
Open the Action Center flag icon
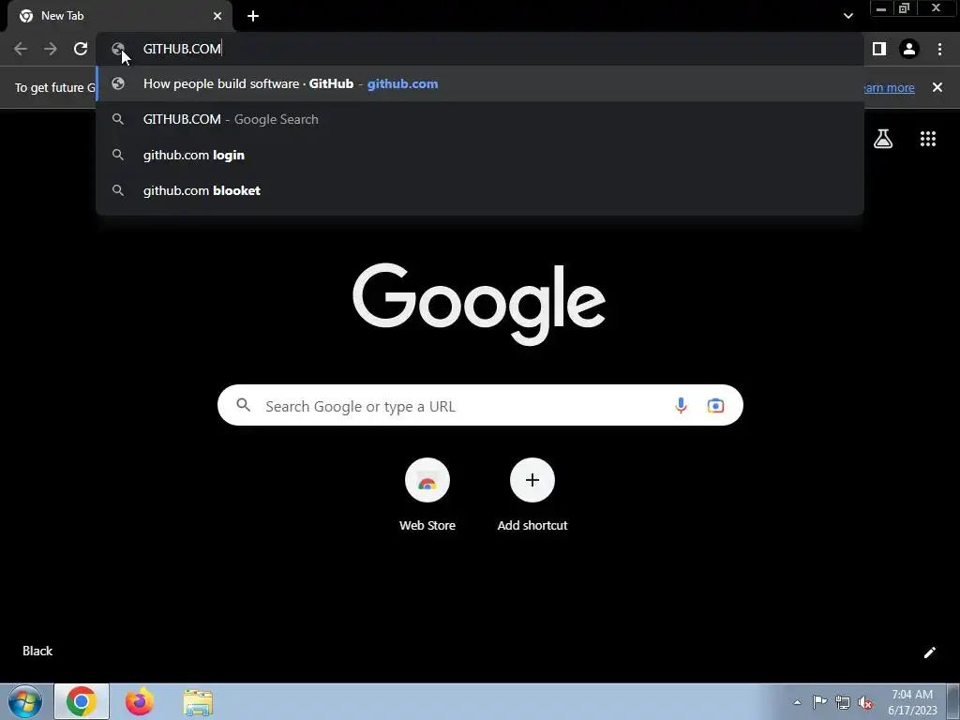(x=819, y=702)
